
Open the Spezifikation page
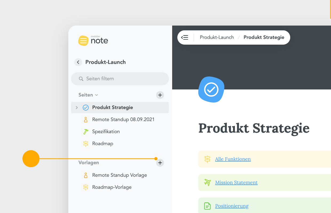(x=106, y=132)
